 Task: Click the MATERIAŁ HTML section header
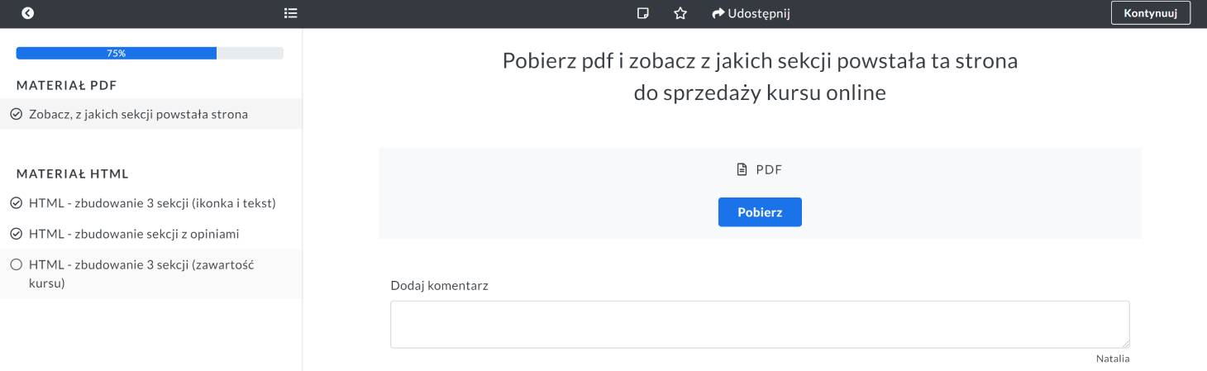tap(73, 174)
